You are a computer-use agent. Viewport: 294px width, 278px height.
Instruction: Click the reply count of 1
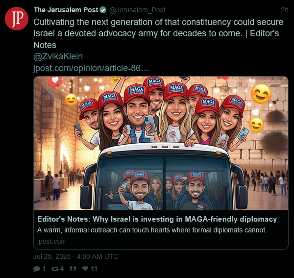point(44,269)
